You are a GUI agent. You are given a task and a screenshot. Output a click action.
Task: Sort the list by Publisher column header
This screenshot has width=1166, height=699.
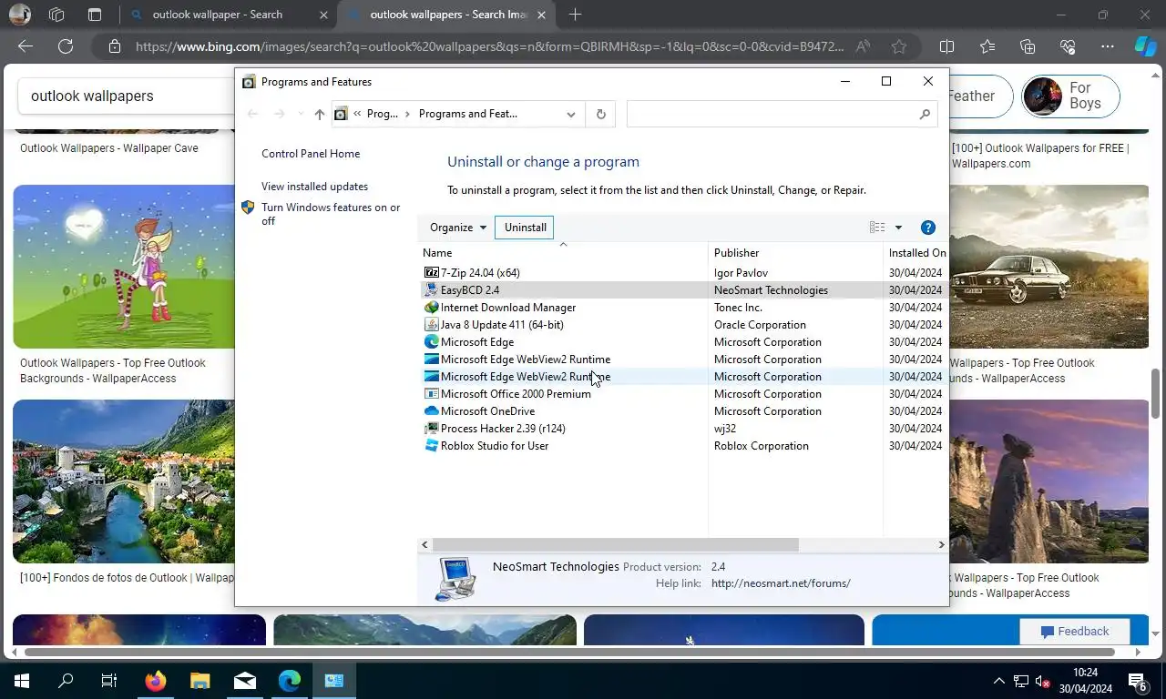point(795,253)
